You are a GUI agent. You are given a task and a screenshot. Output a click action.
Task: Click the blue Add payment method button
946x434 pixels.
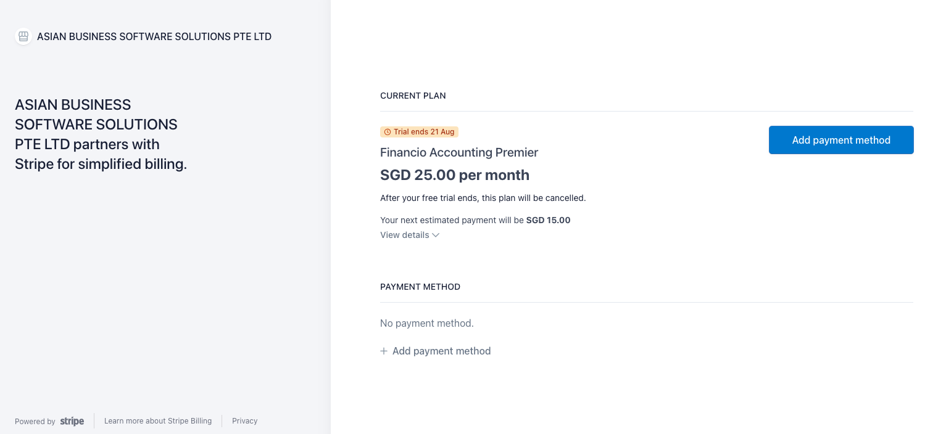841,140
